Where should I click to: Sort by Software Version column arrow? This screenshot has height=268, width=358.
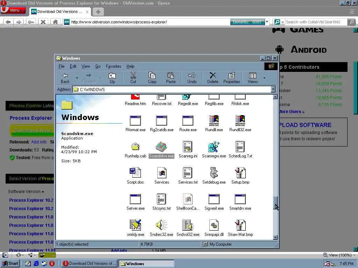[43, 192]
